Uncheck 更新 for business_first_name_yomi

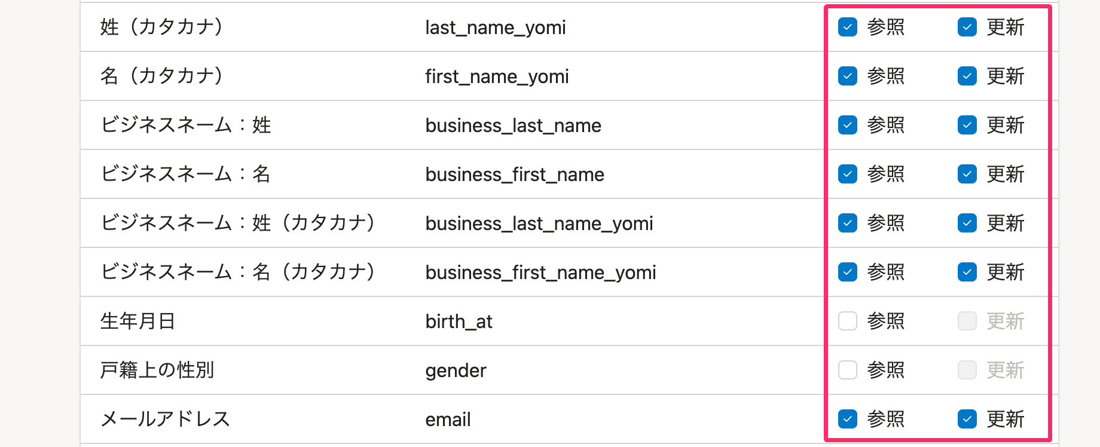[x=967, y=272]
